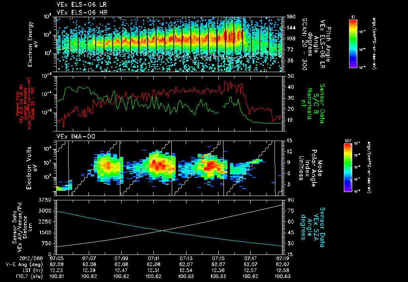Click the 07:07 time tick label

89,258
